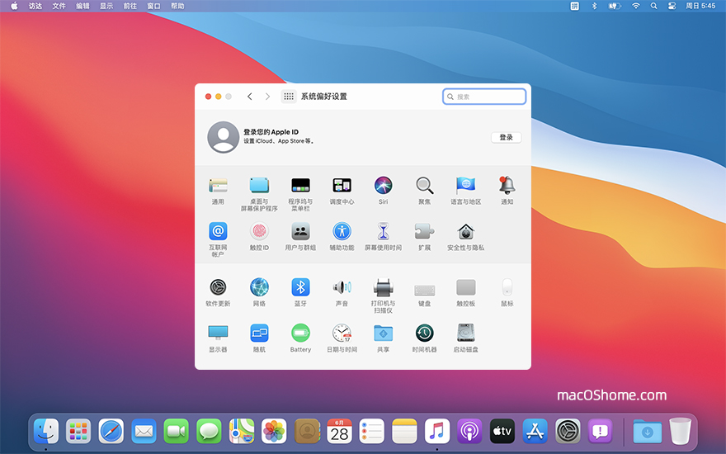Open Photos from the Dock

(274, 431)
